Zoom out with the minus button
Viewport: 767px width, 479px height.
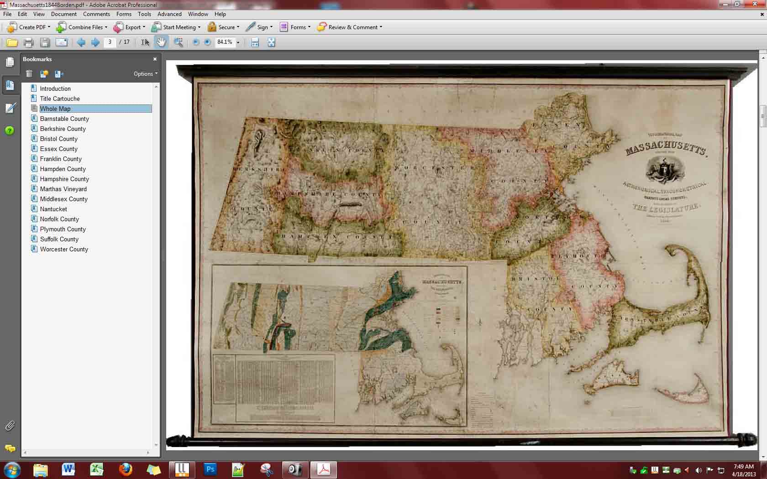click(x=196, y=42)
